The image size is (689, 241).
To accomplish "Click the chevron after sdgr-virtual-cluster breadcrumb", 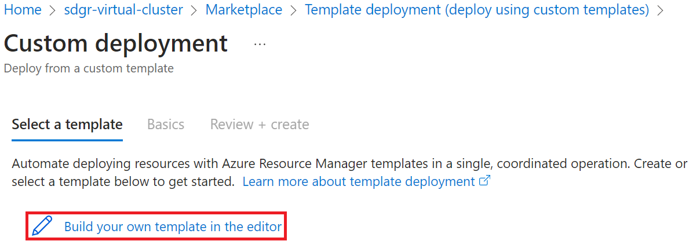I will [x=194, y=10].
